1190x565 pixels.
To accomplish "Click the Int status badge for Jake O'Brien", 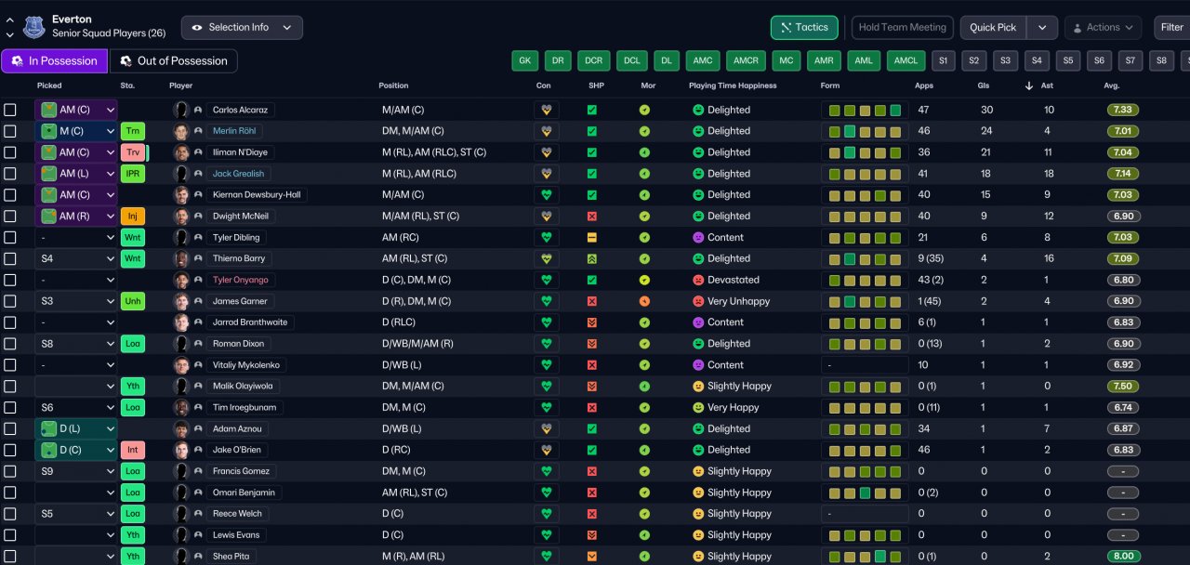I will click(133, 450).
